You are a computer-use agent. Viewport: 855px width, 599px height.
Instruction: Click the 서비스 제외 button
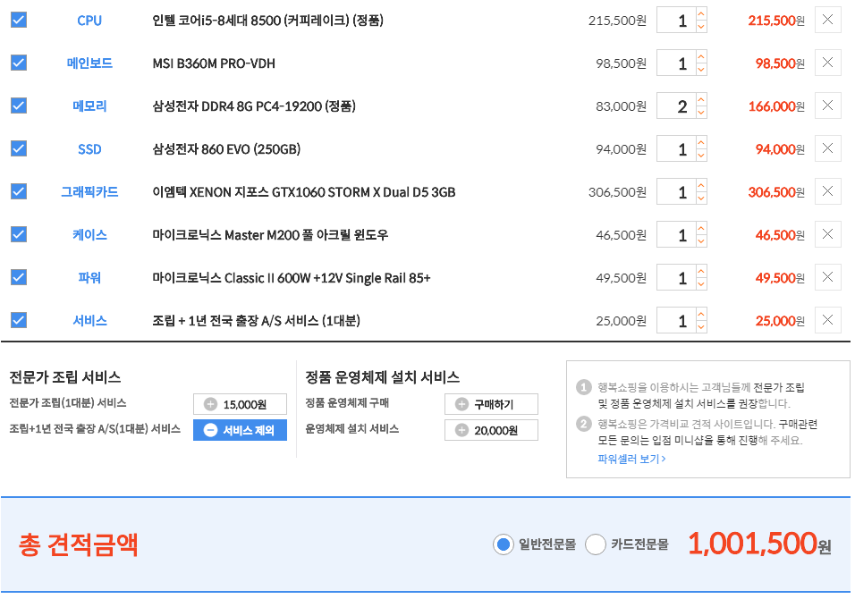pyautogui.click(x=240, y=430)
